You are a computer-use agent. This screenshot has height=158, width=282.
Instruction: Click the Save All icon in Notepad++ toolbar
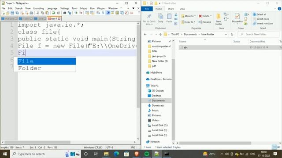(x=17, y=13)
